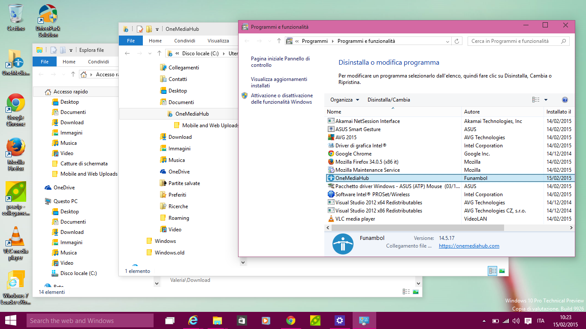Open the Task View taskbar button
Image resolution: width=586 pixels, height=329 pixels.
point(170,320)
